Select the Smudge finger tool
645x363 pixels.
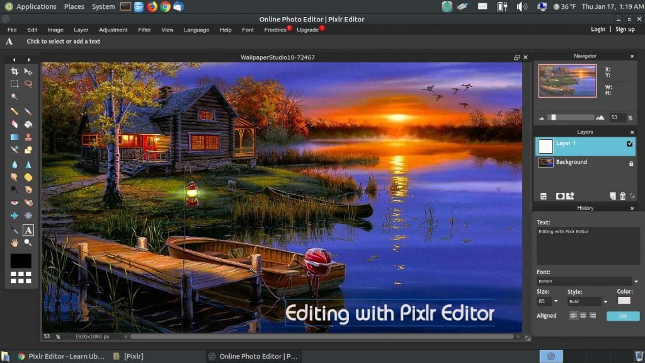[x=14, y=177]
